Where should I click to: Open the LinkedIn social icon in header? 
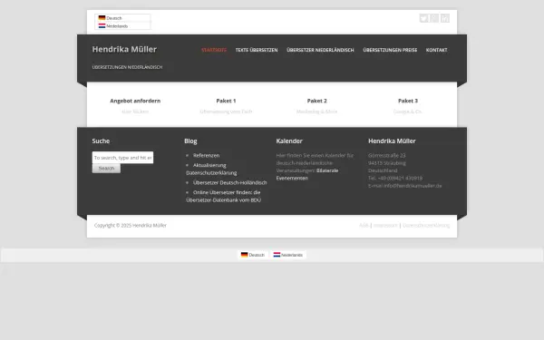coord(445,18)
